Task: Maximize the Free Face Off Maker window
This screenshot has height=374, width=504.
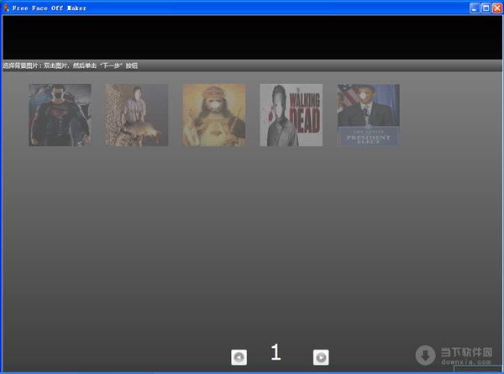Action: tap(486, 8)
